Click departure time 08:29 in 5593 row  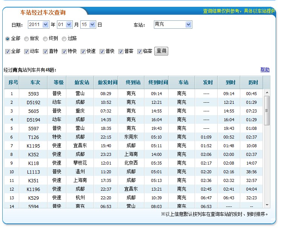[106, 94]
